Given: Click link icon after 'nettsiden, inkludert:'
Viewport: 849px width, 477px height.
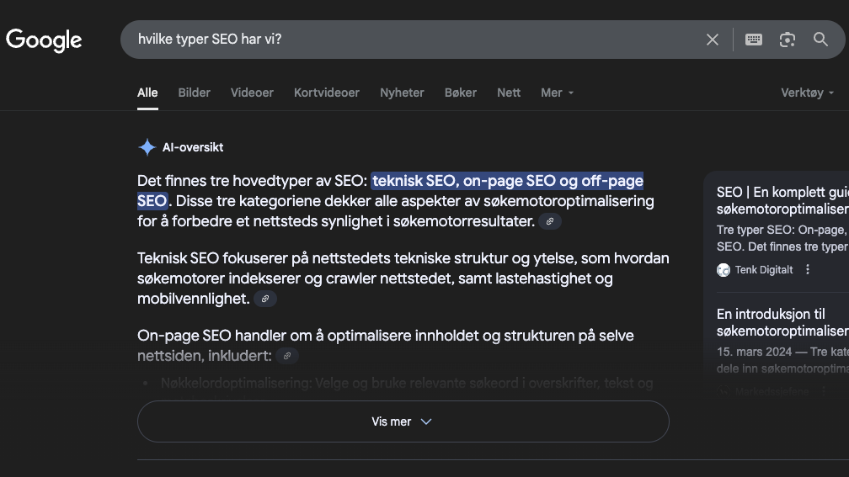Looking at the screenshot, I should click(x=287, y=356).
